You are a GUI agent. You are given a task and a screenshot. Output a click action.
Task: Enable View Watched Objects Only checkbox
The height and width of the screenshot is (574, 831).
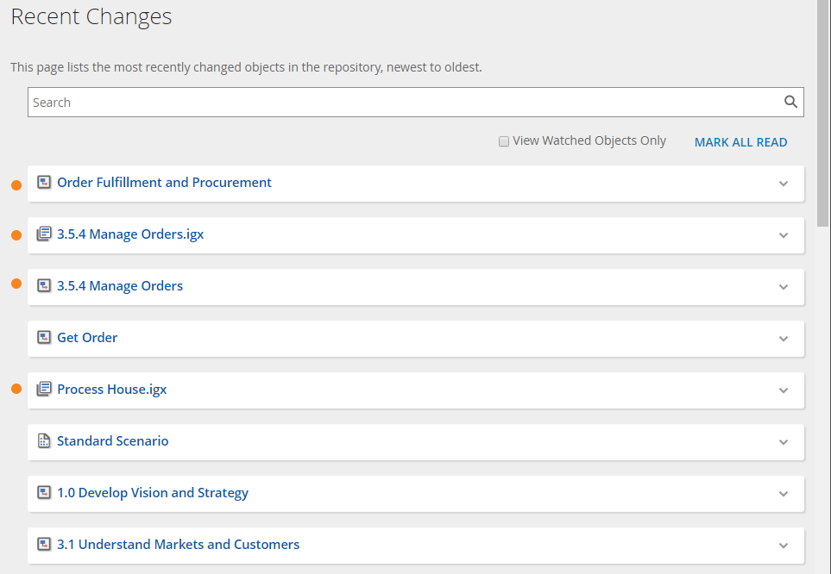tap(504, 141)
